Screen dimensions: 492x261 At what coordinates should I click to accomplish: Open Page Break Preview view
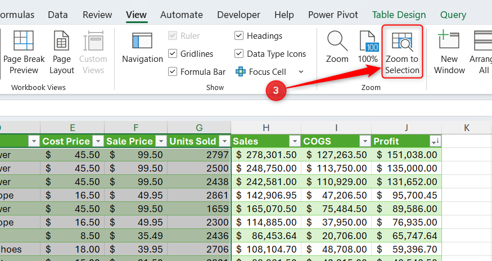point(24,52)
